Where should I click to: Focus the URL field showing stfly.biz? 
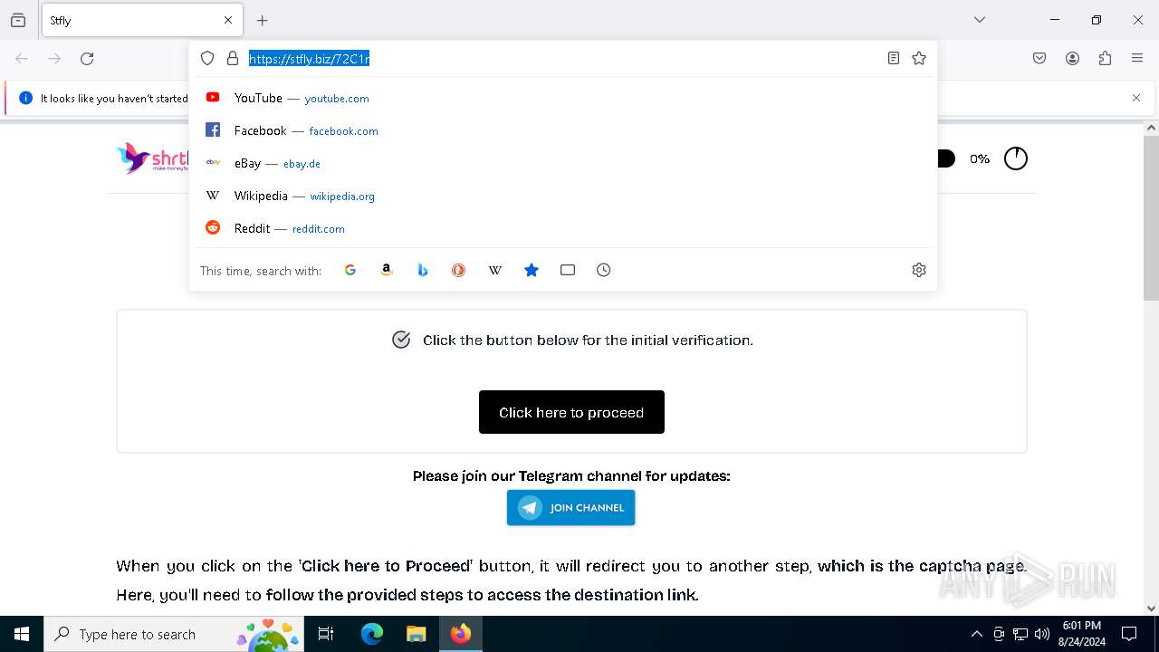[x=561, y=59]
